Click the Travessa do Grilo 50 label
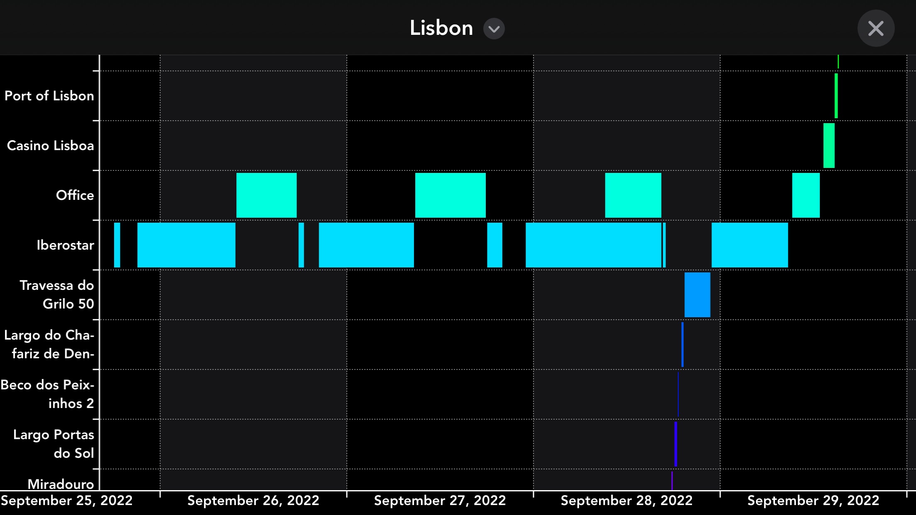 point(57,294)
